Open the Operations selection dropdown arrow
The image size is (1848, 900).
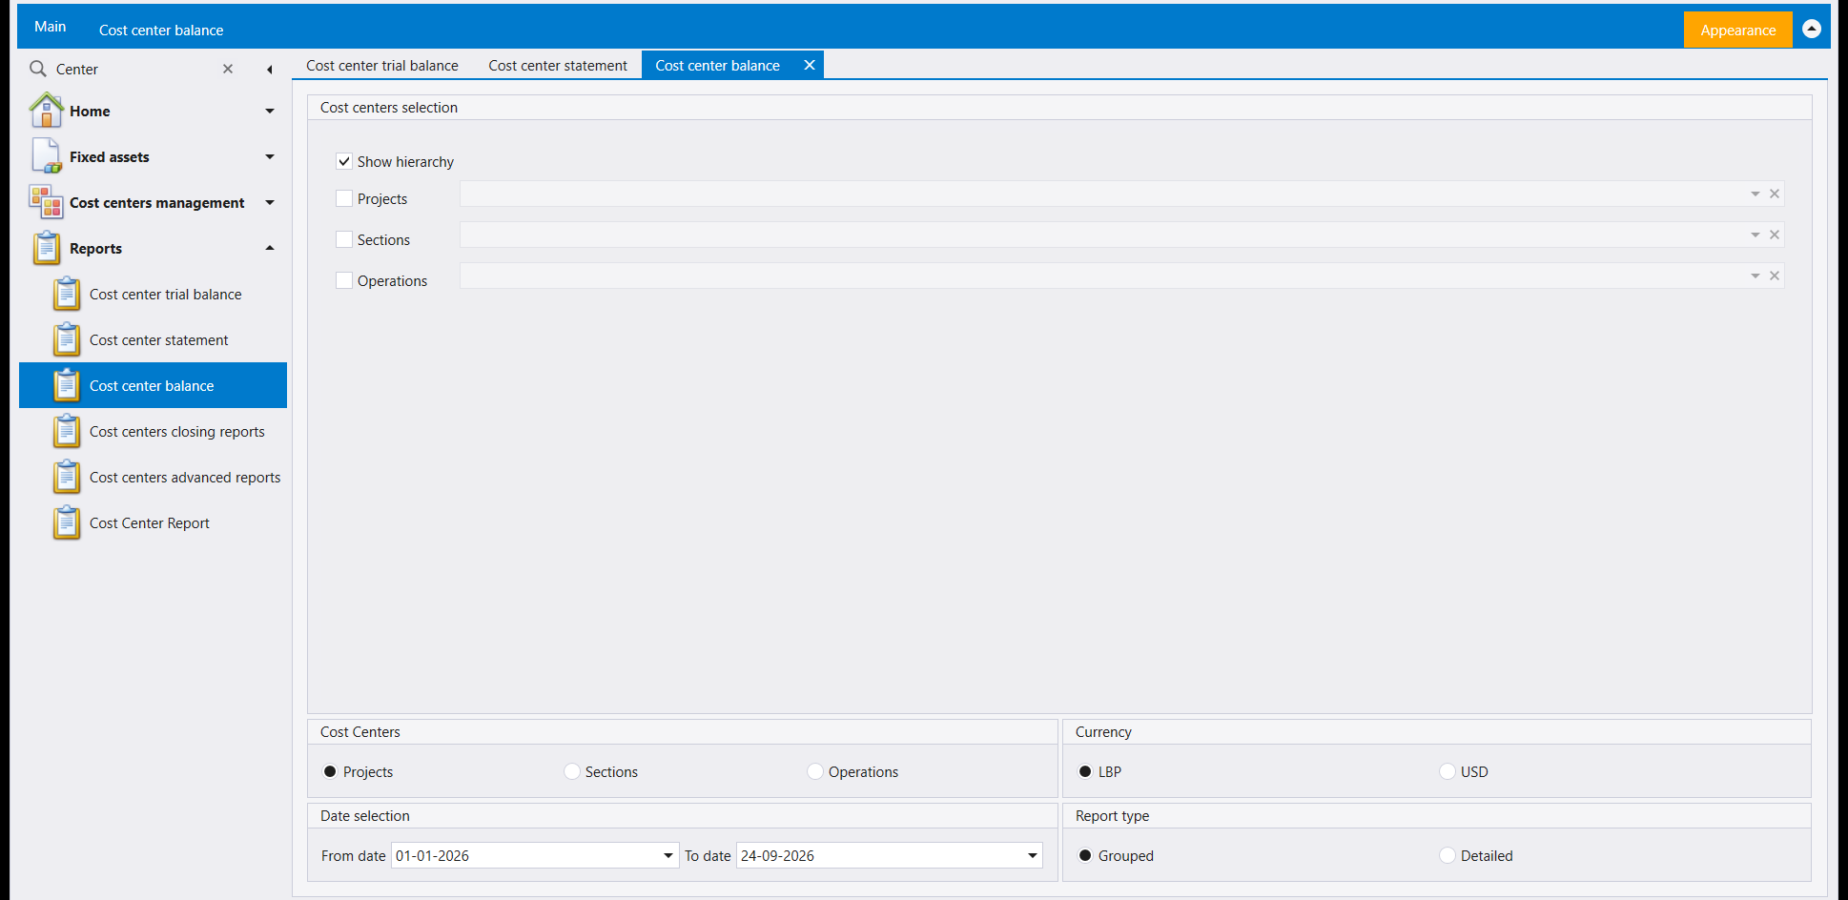pos(1755,276)
